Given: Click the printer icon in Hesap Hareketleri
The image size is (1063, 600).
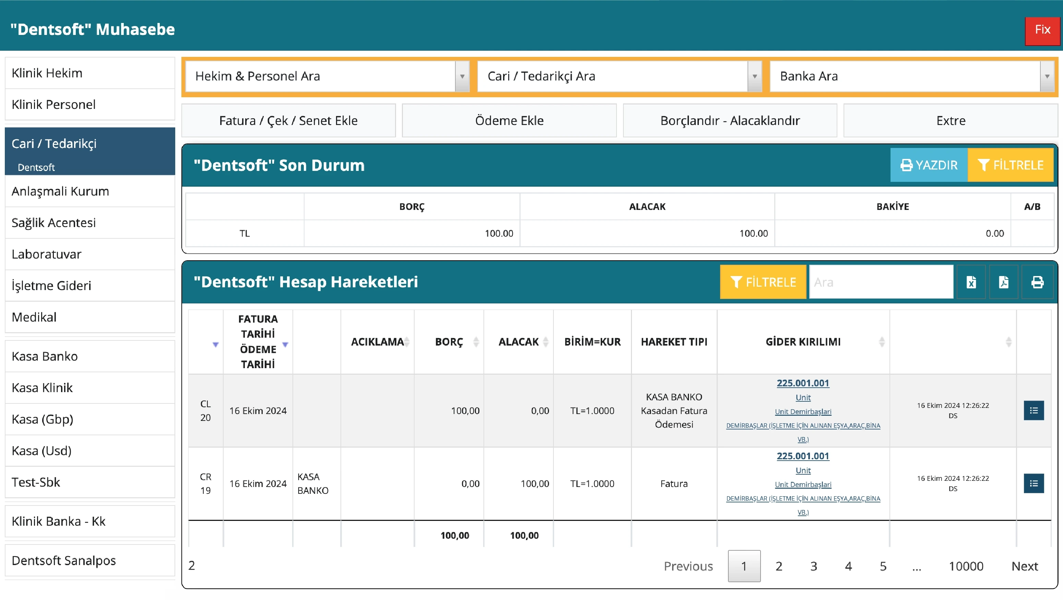Looking at the screenshot, I should click(1037, 282).
